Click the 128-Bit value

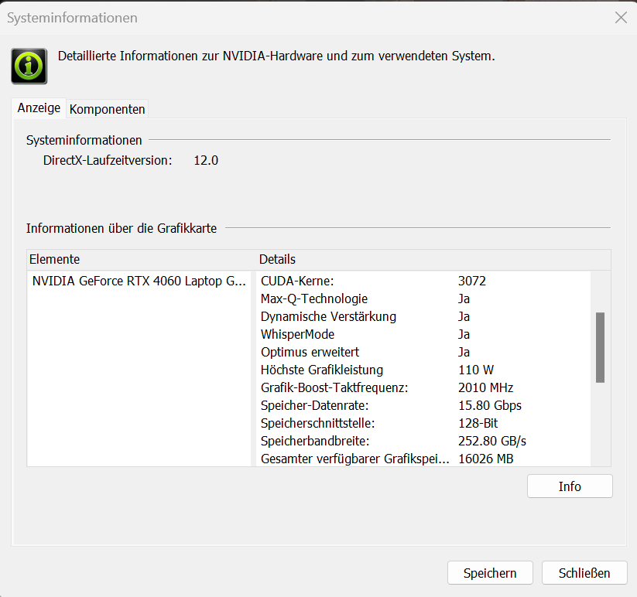pos(478,423)
